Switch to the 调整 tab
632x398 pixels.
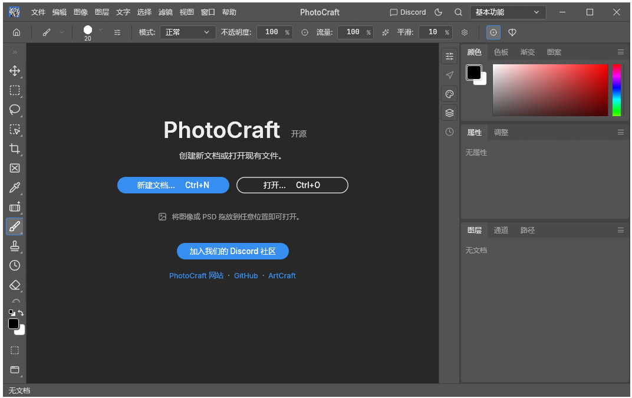coord(501,132)
